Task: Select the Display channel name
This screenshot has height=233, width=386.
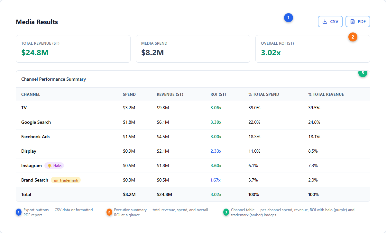Action: click(29, 151)
